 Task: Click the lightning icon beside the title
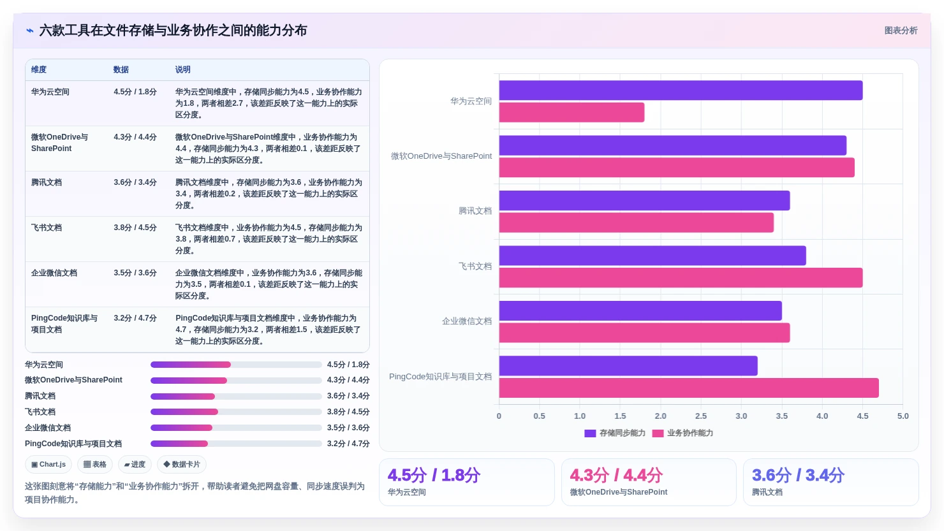[30, 31]
